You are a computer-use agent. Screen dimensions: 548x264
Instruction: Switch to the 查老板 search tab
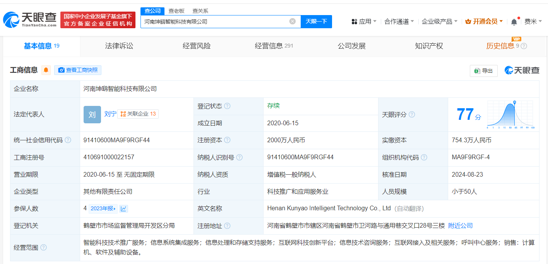click(x=176, y=11)
